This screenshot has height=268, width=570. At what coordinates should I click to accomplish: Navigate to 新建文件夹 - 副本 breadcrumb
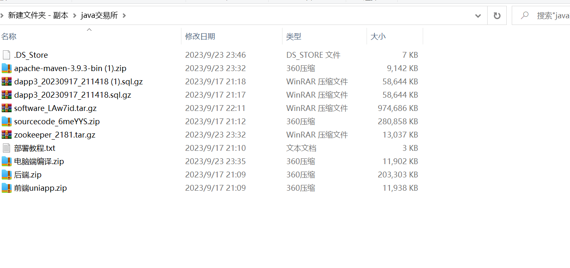coord(38,15)
